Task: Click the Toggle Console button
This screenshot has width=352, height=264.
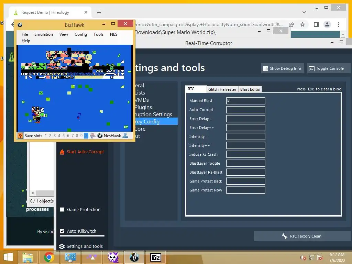Action: (x=328, y=68)
